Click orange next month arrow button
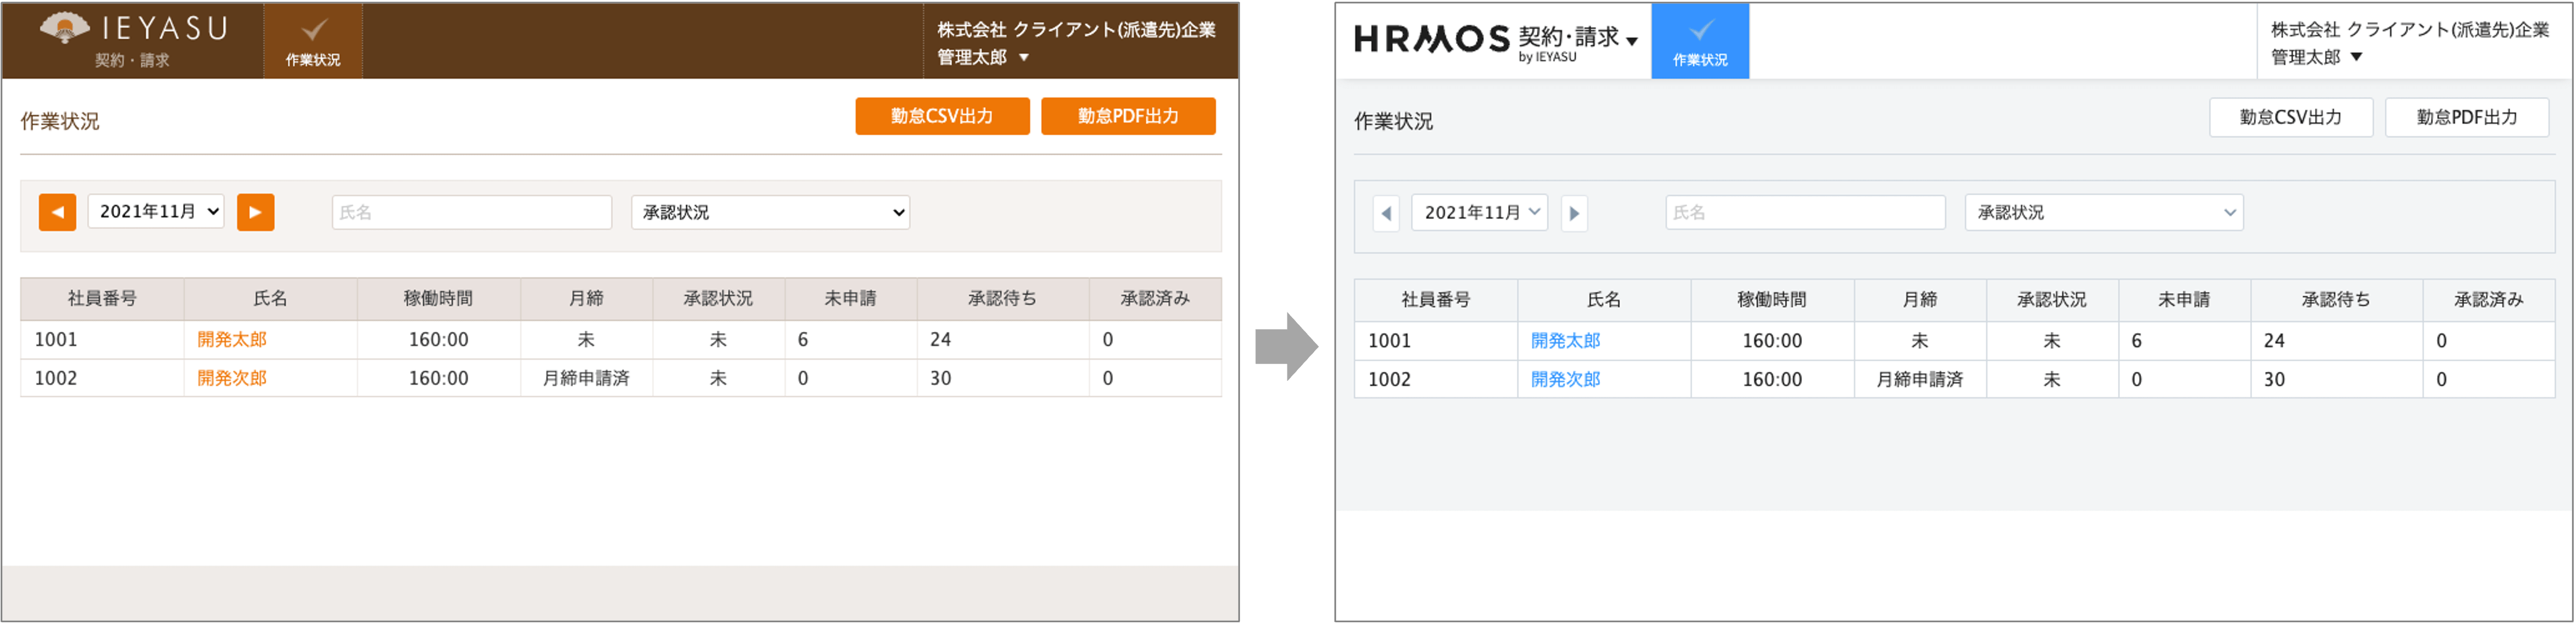2576x624 pixels. click(255, 212)
